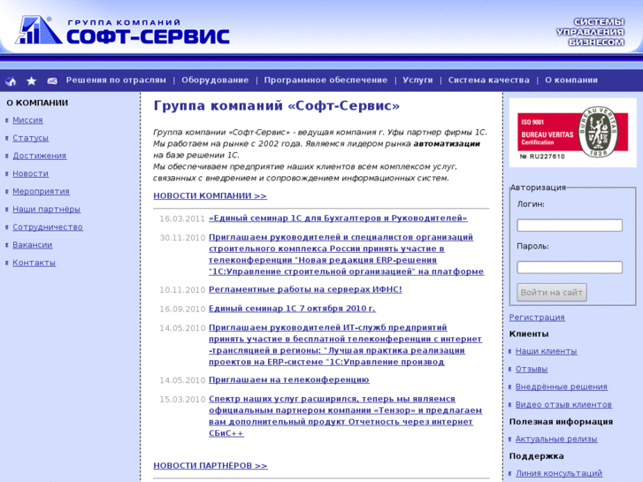Focus the Логин input field
This screenshot has width=643, height=482.
[x=570, y=226]
